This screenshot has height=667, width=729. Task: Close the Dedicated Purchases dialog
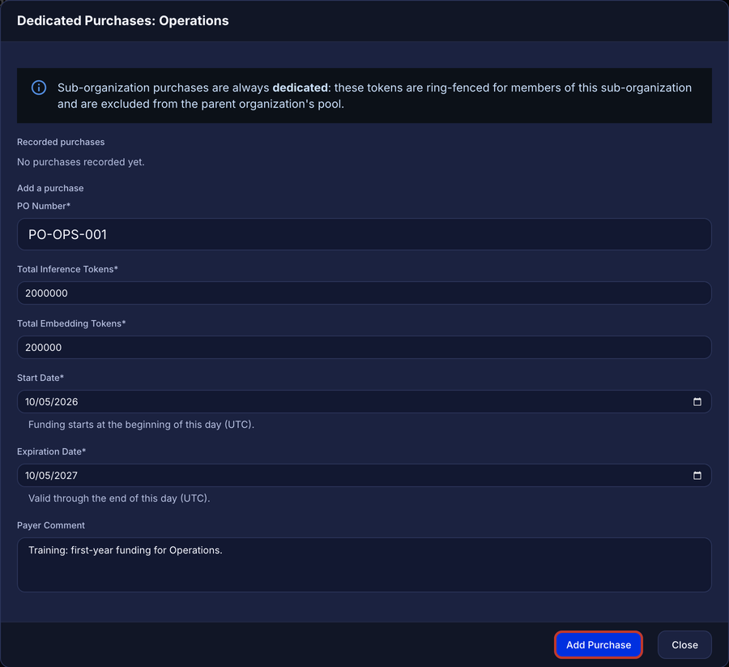(x=684, y=644)
